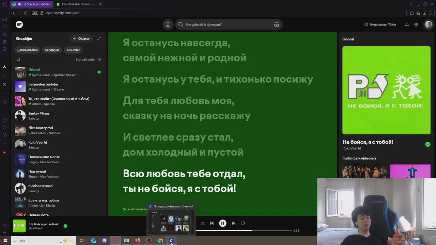Filter library by "Çalma listeleri"
This screenshot has height=245, width=436.
point(28,50)
